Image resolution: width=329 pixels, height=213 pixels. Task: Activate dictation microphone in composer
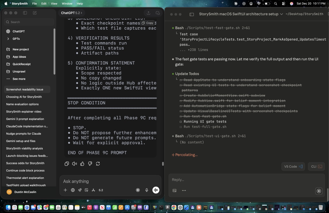(147, 190)
